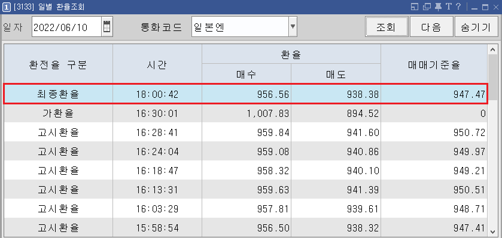Click the 940.10 sell rate cell

pyautogui.click(x=336, y=171)
